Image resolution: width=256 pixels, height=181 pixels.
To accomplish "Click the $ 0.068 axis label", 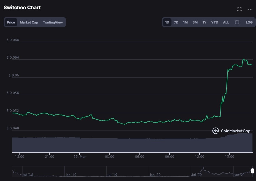I will 13,40.
